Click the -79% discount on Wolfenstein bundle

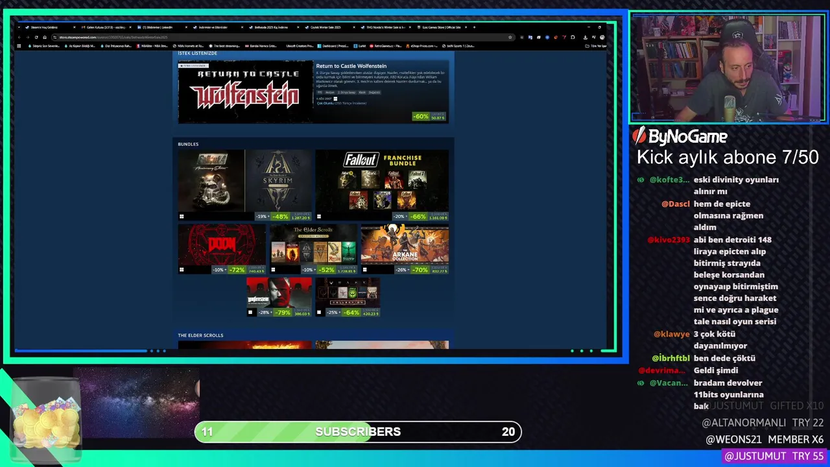[x=282, y=313]
